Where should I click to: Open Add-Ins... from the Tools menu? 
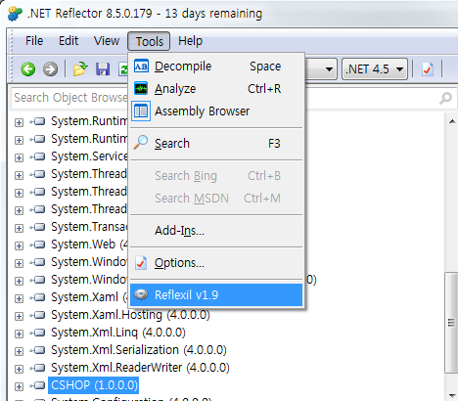pyautogui.click(x=216, y=231)
